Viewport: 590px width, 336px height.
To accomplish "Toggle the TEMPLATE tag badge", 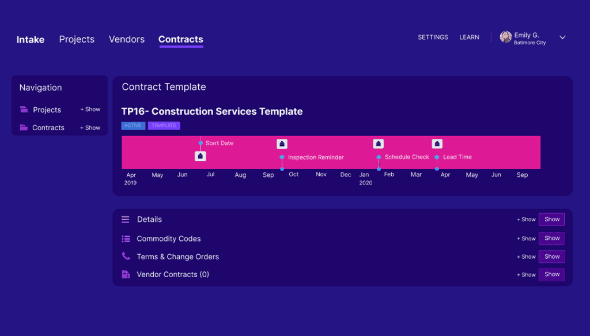I will [164, 126].
